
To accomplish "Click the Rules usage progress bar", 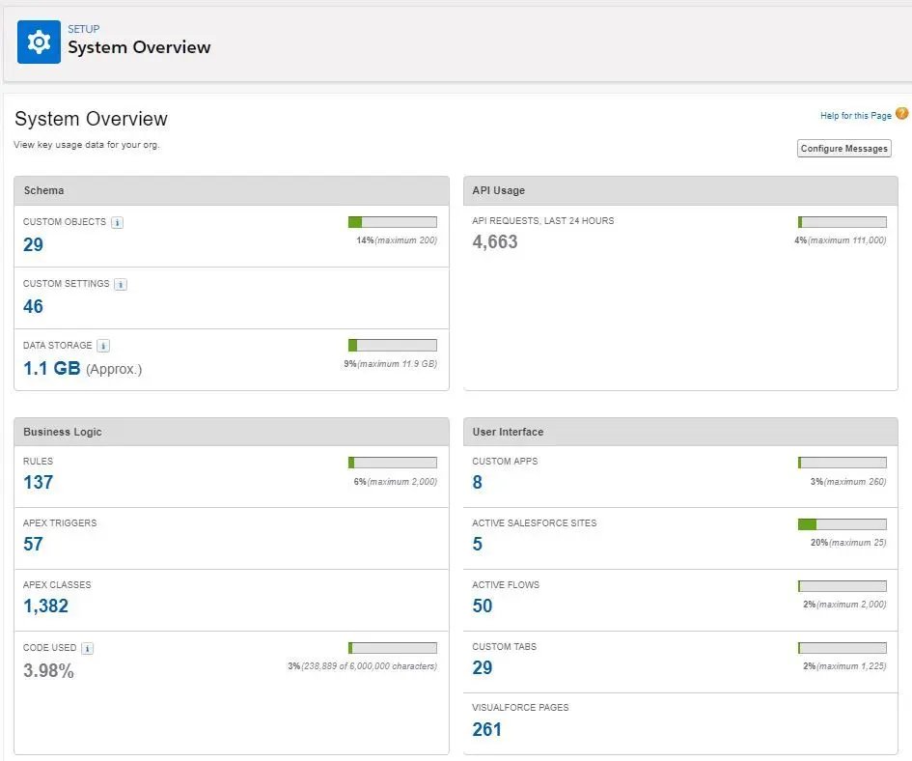I will (393, 463).
